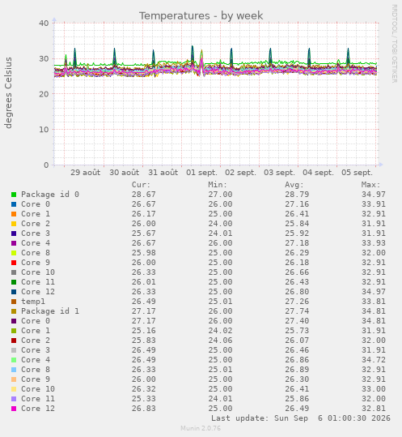Viewport: 402px width, 437px height.
Task: Click the orange Core 1 legend swatch
Action: tap(14, 214)
